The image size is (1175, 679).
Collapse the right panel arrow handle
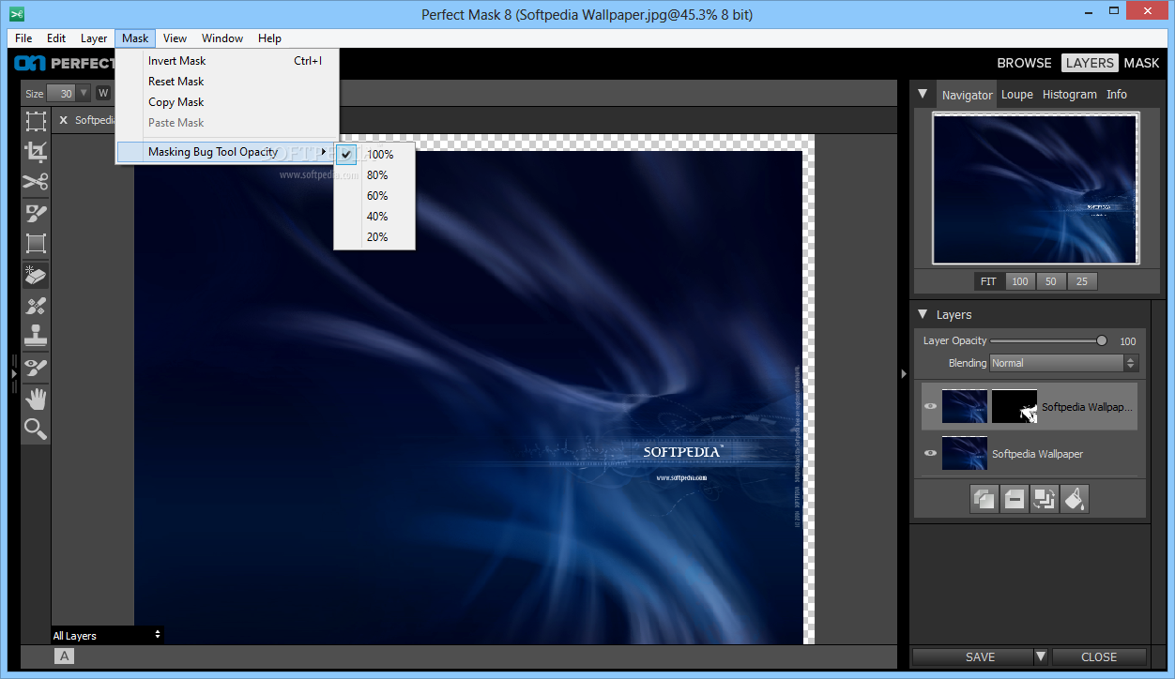pos(904,373)
